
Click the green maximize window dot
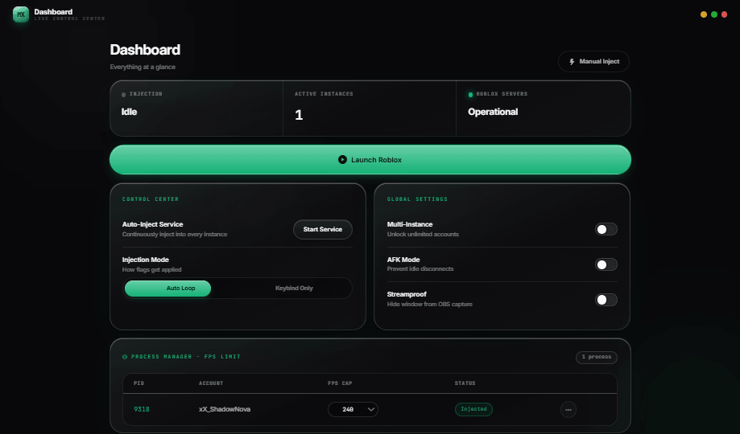coord(714,14)
